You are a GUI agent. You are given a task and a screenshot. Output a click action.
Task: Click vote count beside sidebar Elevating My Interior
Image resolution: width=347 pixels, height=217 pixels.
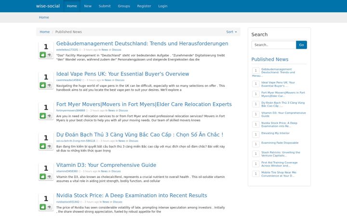pyautogui.click(x=255, y=135)
